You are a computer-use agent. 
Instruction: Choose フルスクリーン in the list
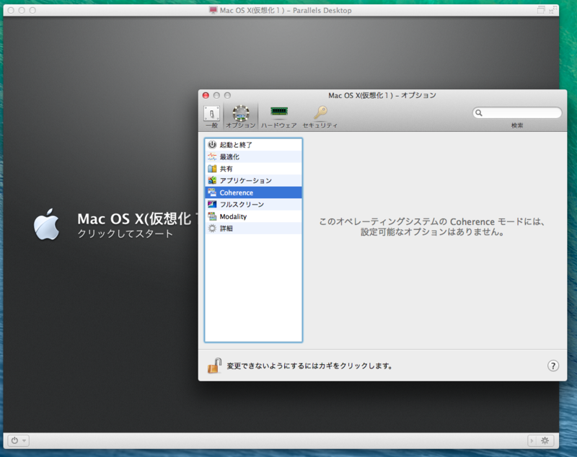pos(253,205)
